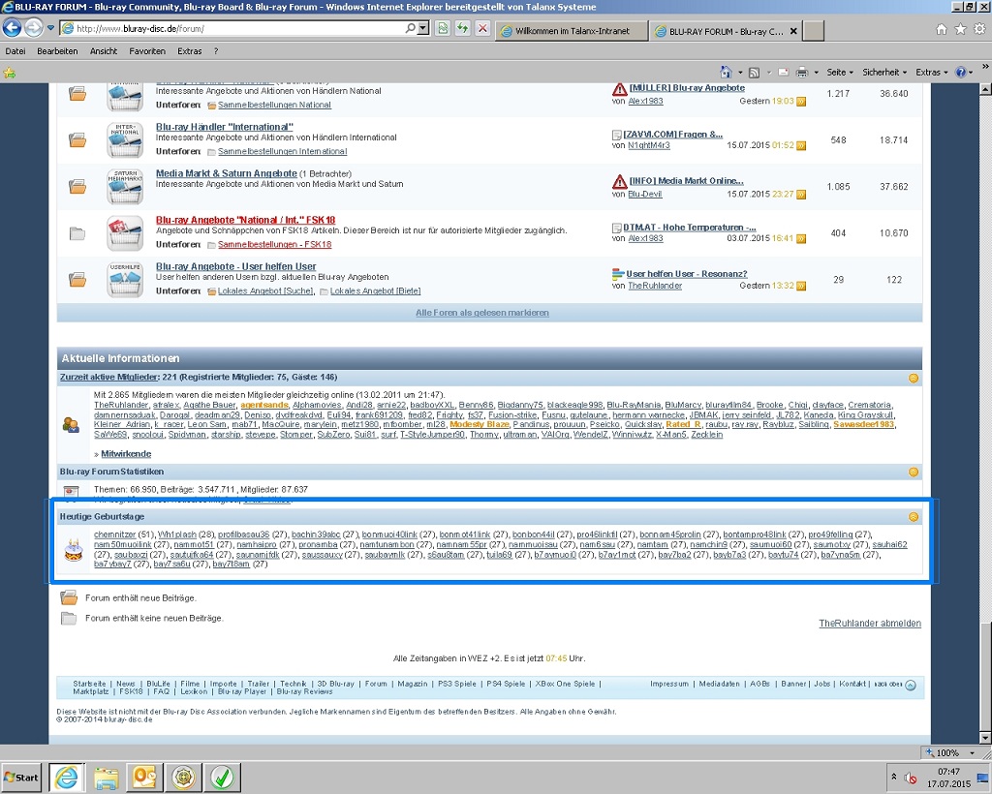
Task: Collapse the Heutige Geburtstage section
Action: [913, 517]
